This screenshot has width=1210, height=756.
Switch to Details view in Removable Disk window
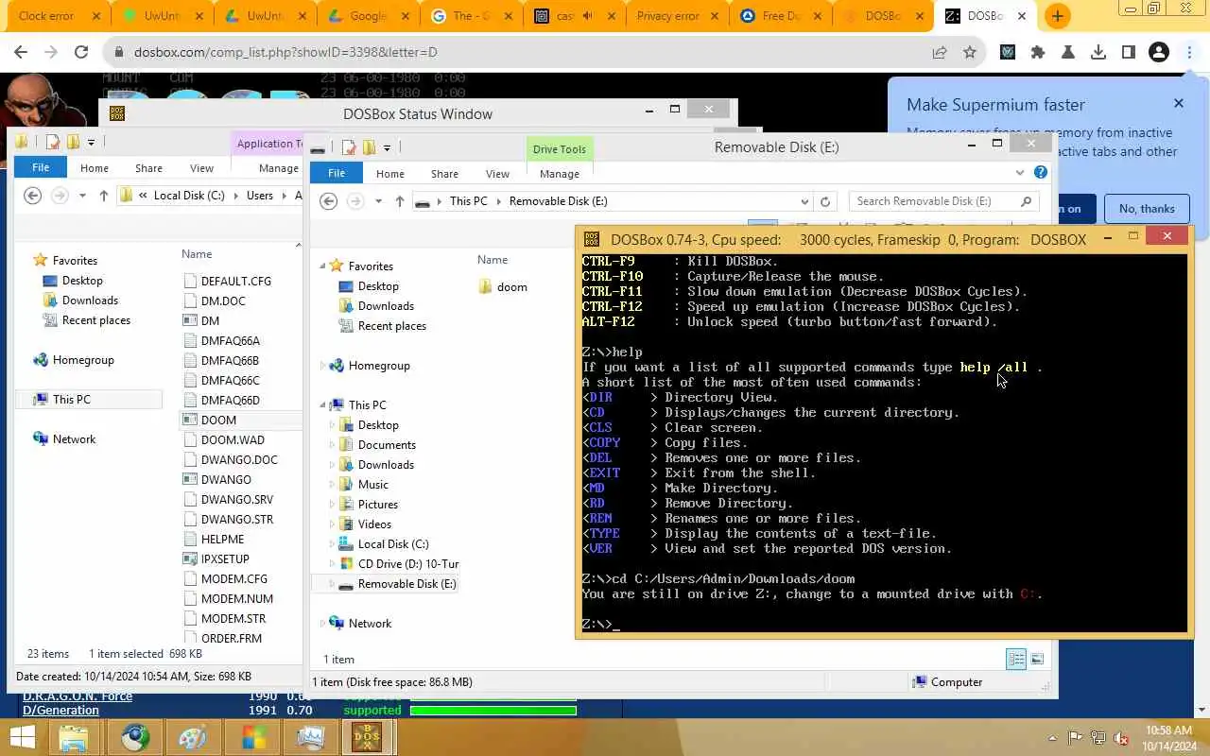1016,660
